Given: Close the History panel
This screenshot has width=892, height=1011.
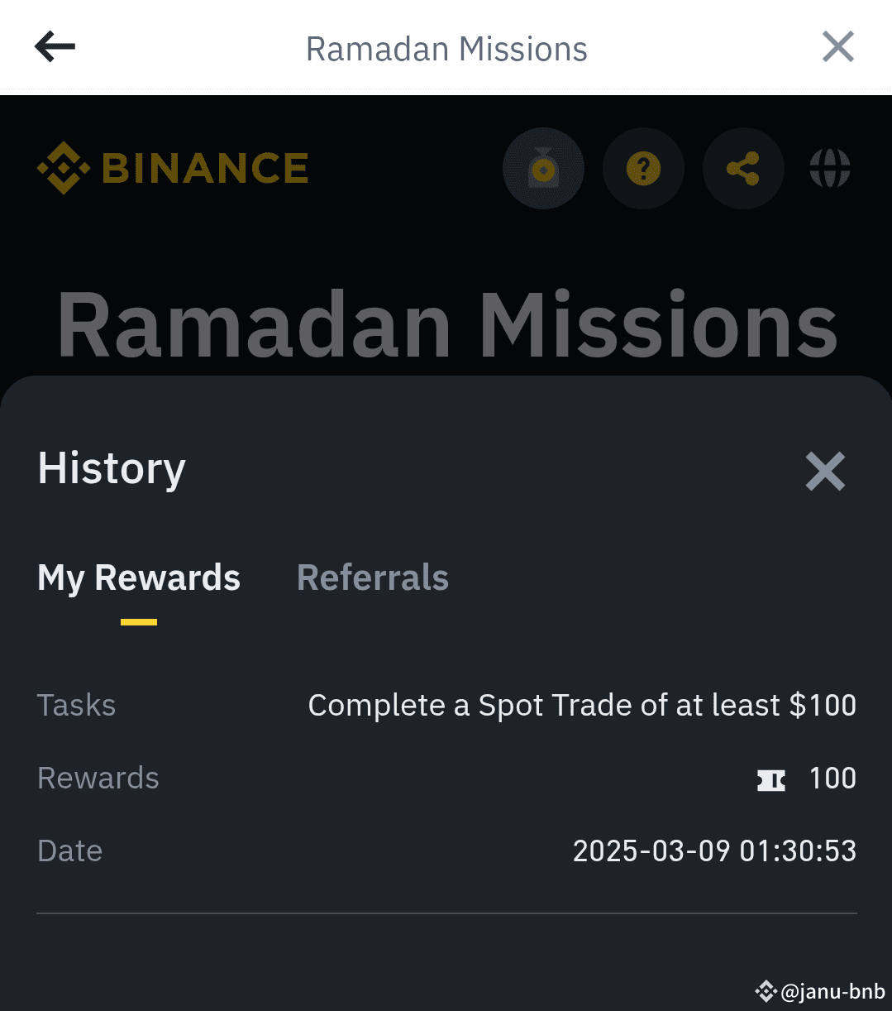Looking at the screenshot, I should [x=825, y=471].
